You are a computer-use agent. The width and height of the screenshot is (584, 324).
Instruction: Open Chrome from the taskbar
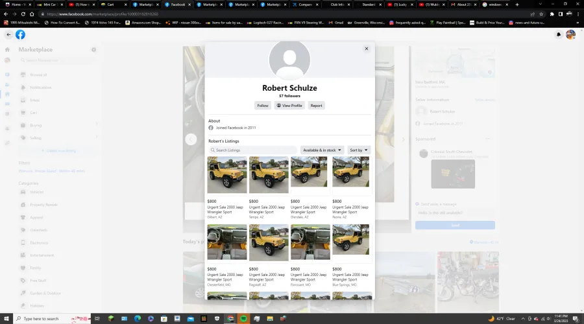coord(230,319)
